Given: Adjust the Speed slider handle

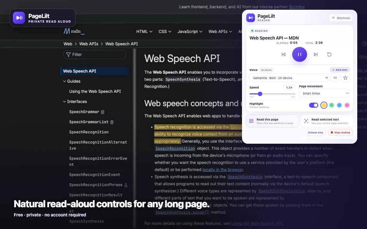Looking at the screenshot, I should (x=260, y=94).
